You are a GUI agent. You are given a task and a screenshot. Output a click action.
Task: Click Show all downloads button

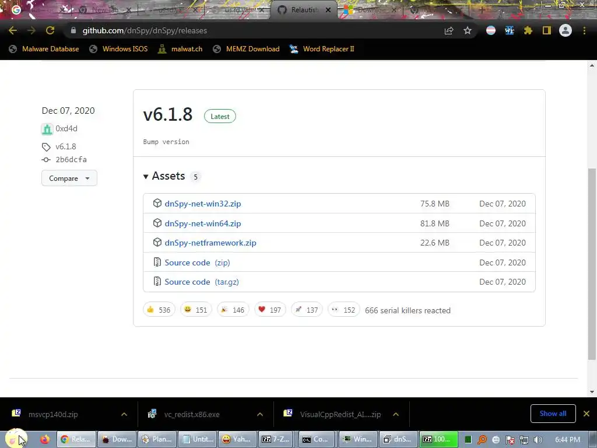coord(553,414)
